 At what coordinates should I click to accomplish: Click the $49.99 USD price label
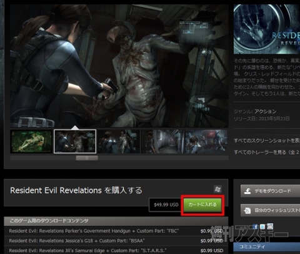[166, 205]
